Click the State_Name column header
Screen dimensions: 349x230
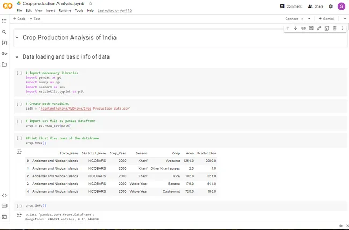(x=69, y=153)
